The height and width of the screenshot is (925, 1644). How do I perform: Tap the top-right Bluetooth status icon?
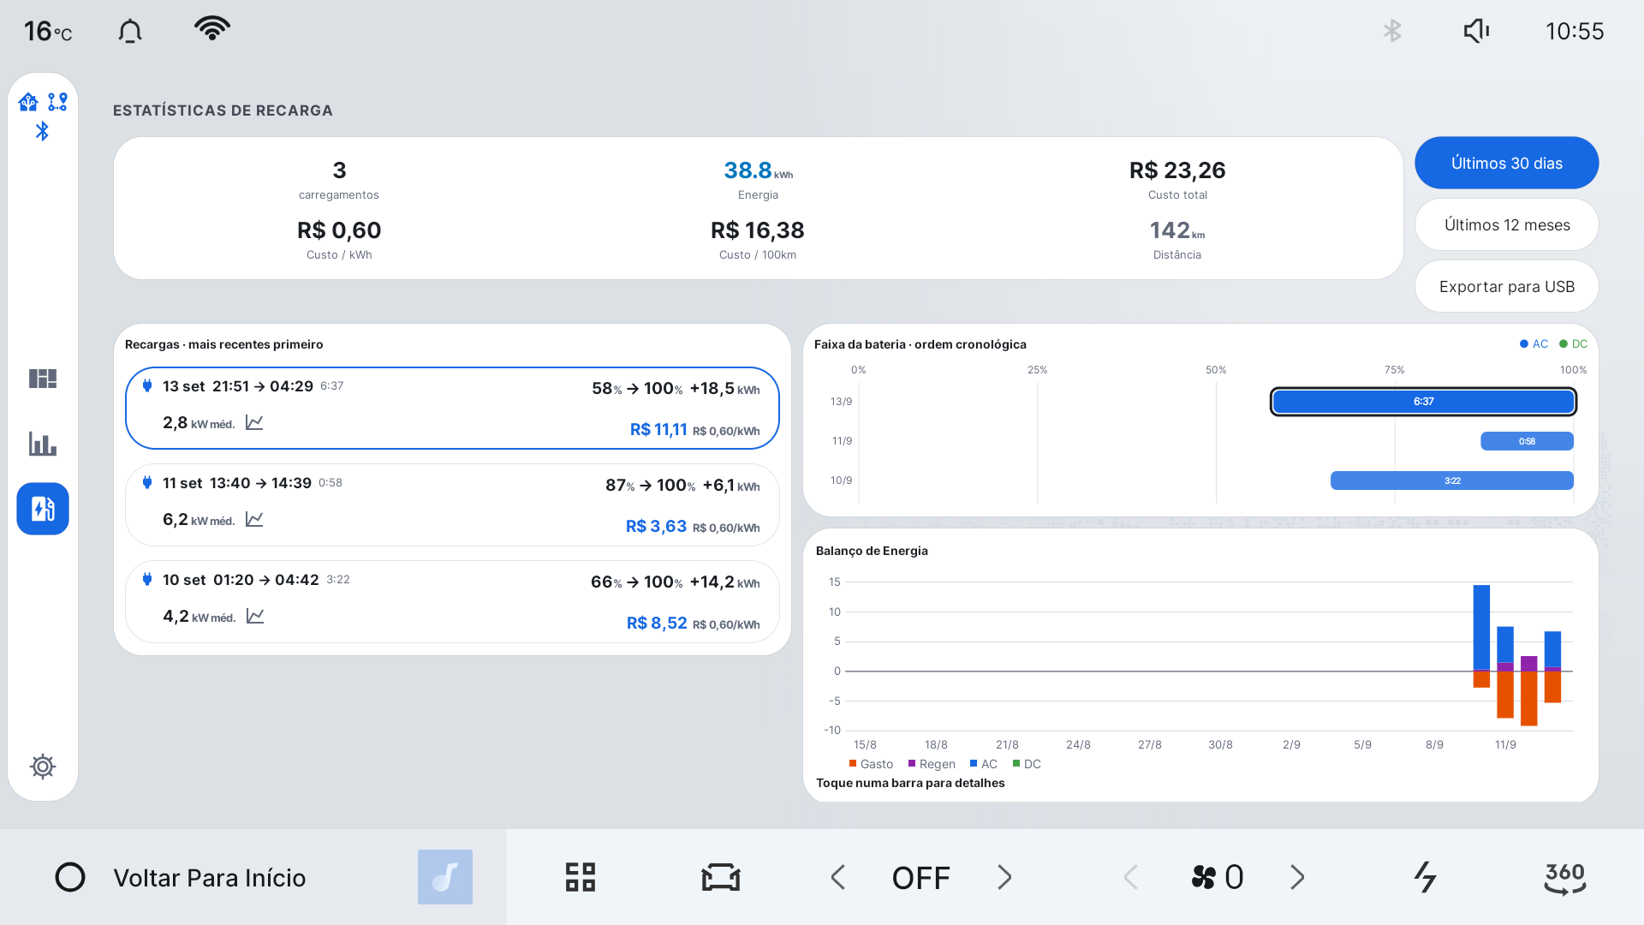tap(1392, 32)
